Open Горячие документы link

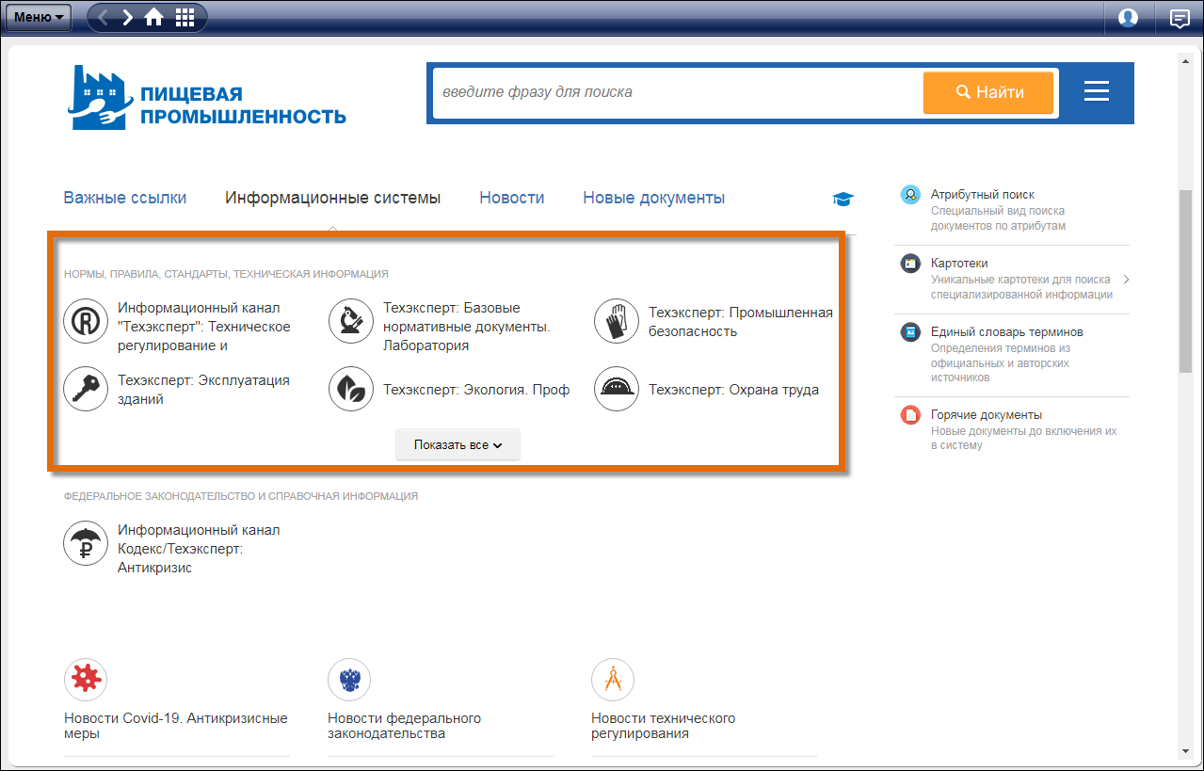pos(987,415)
